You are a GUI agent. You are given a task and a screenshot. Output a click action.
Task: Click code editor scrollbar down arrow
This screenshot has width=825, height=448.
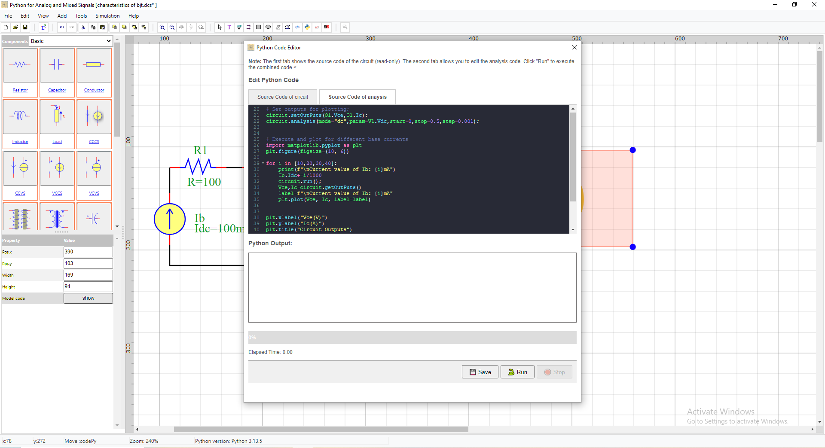pos(573,230)
